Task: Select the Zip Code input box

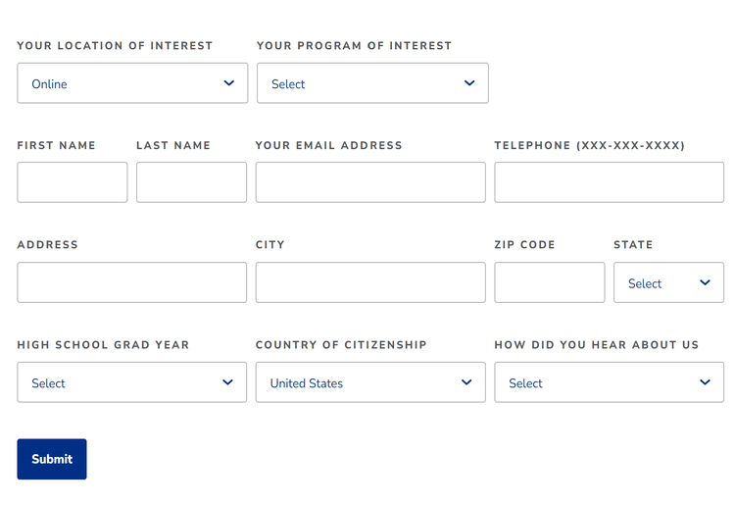Action: pos(550,282)
